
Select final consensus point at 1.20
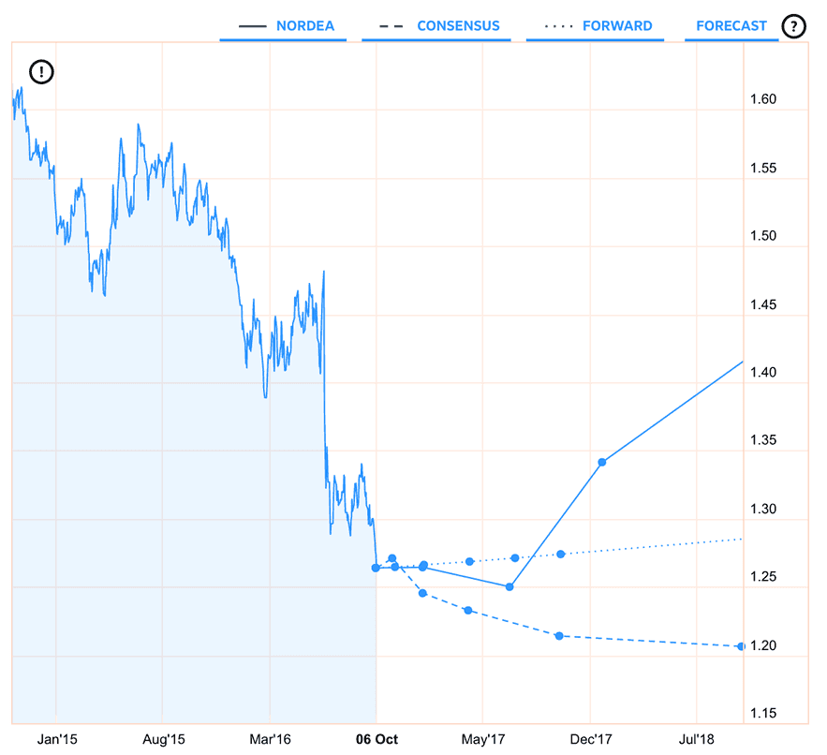pos(741,646)
